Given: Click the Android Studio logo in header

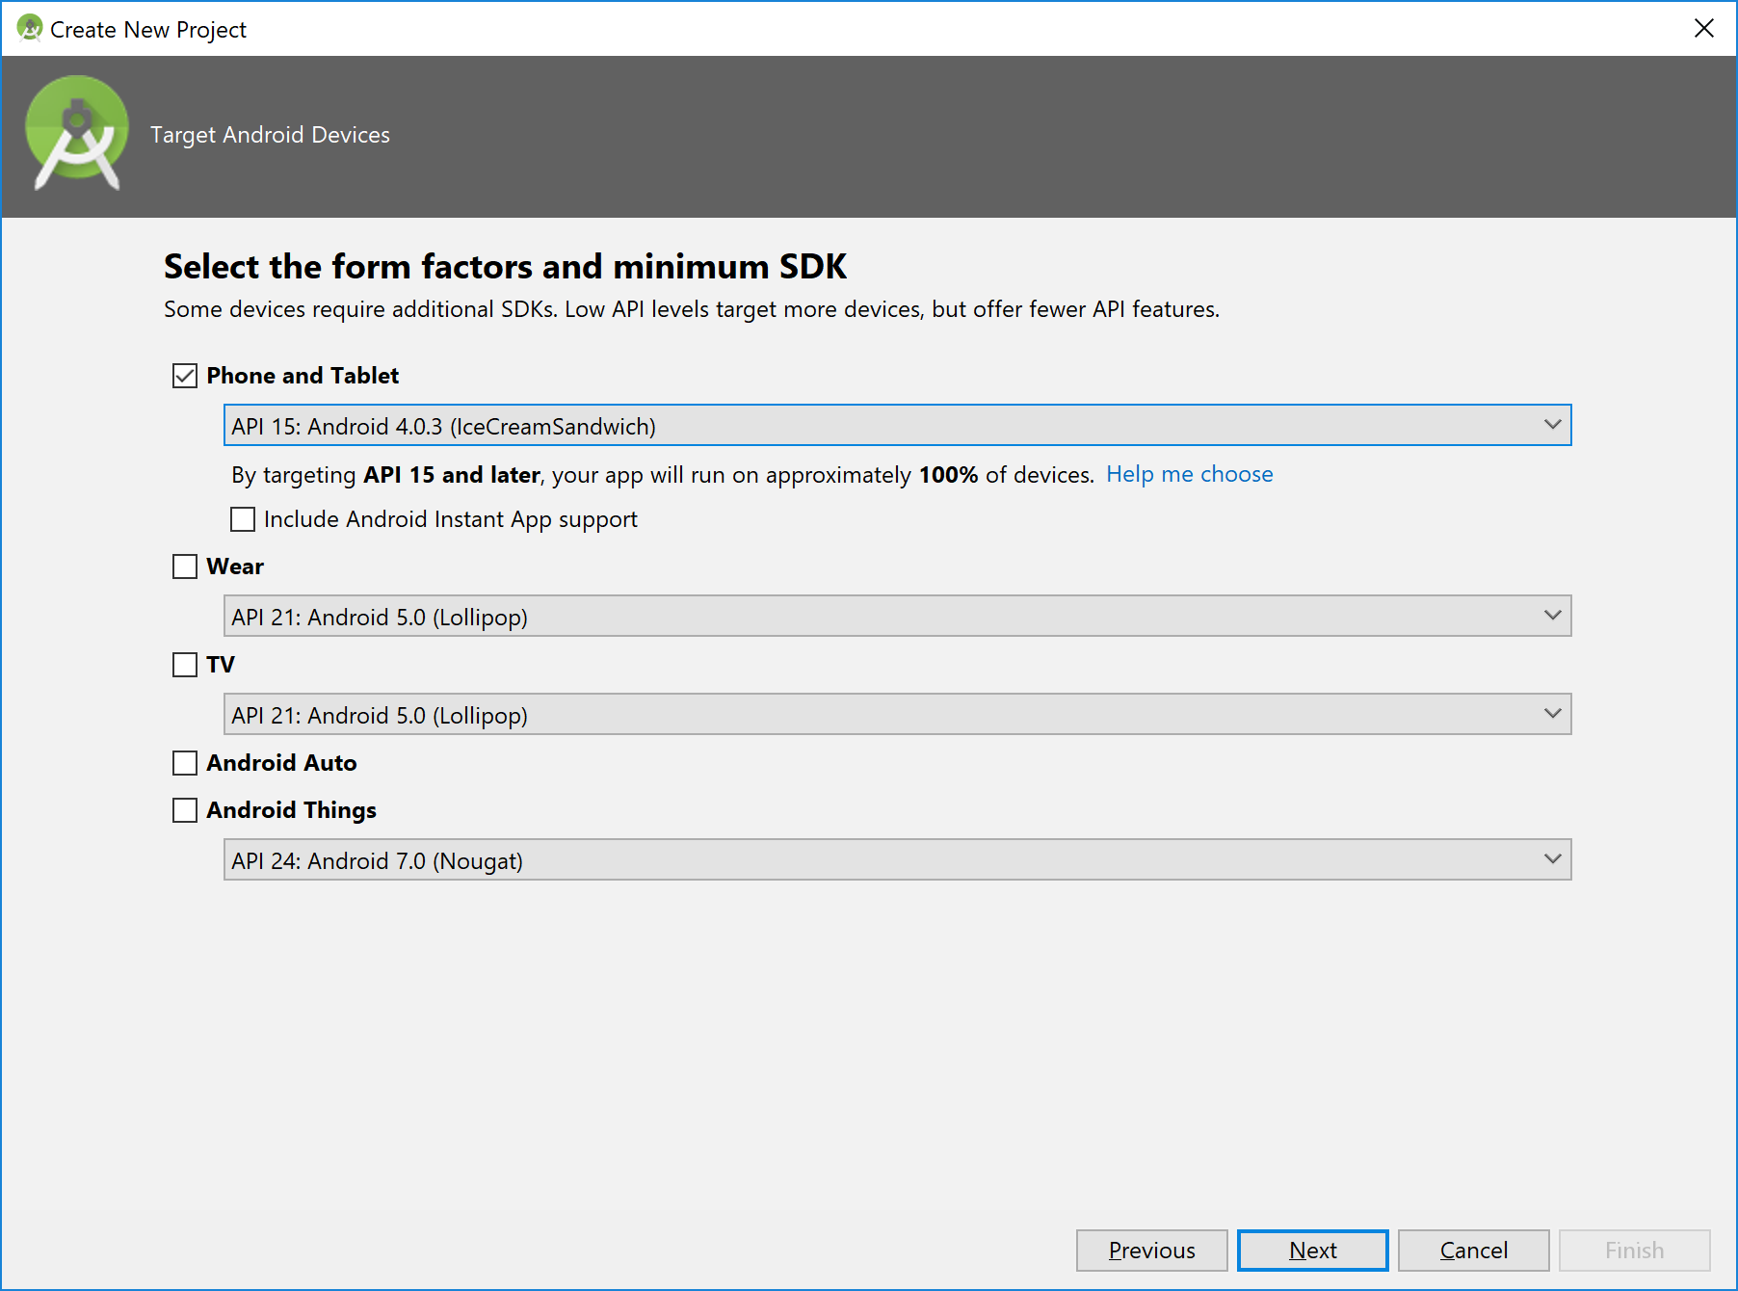Looking at the screenshot, I should tap(77, 133).
